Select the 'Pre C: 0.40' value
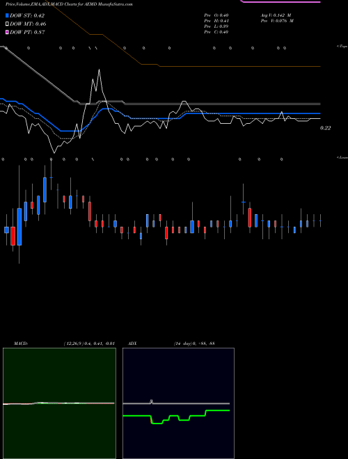Viewport: 348px width, 459px height. [x=216, y=32]
